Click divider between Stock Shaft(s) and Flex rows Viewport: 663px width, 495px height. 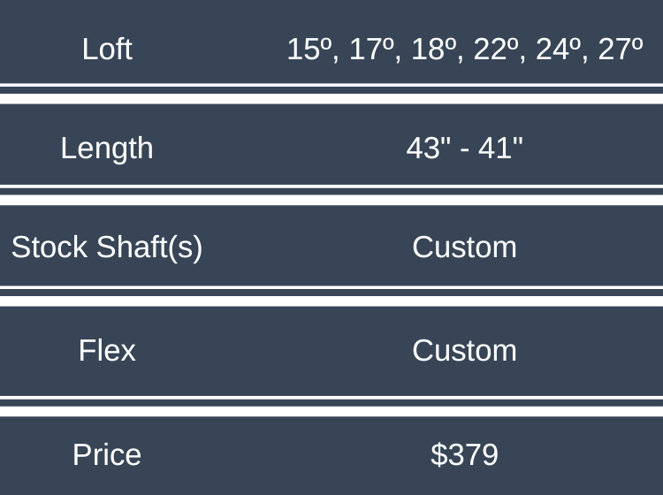pyautogui.click(x=331, y=296)
